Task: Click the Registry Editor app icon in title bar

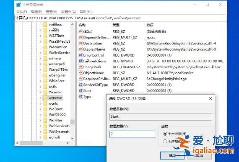Action: 18,5
